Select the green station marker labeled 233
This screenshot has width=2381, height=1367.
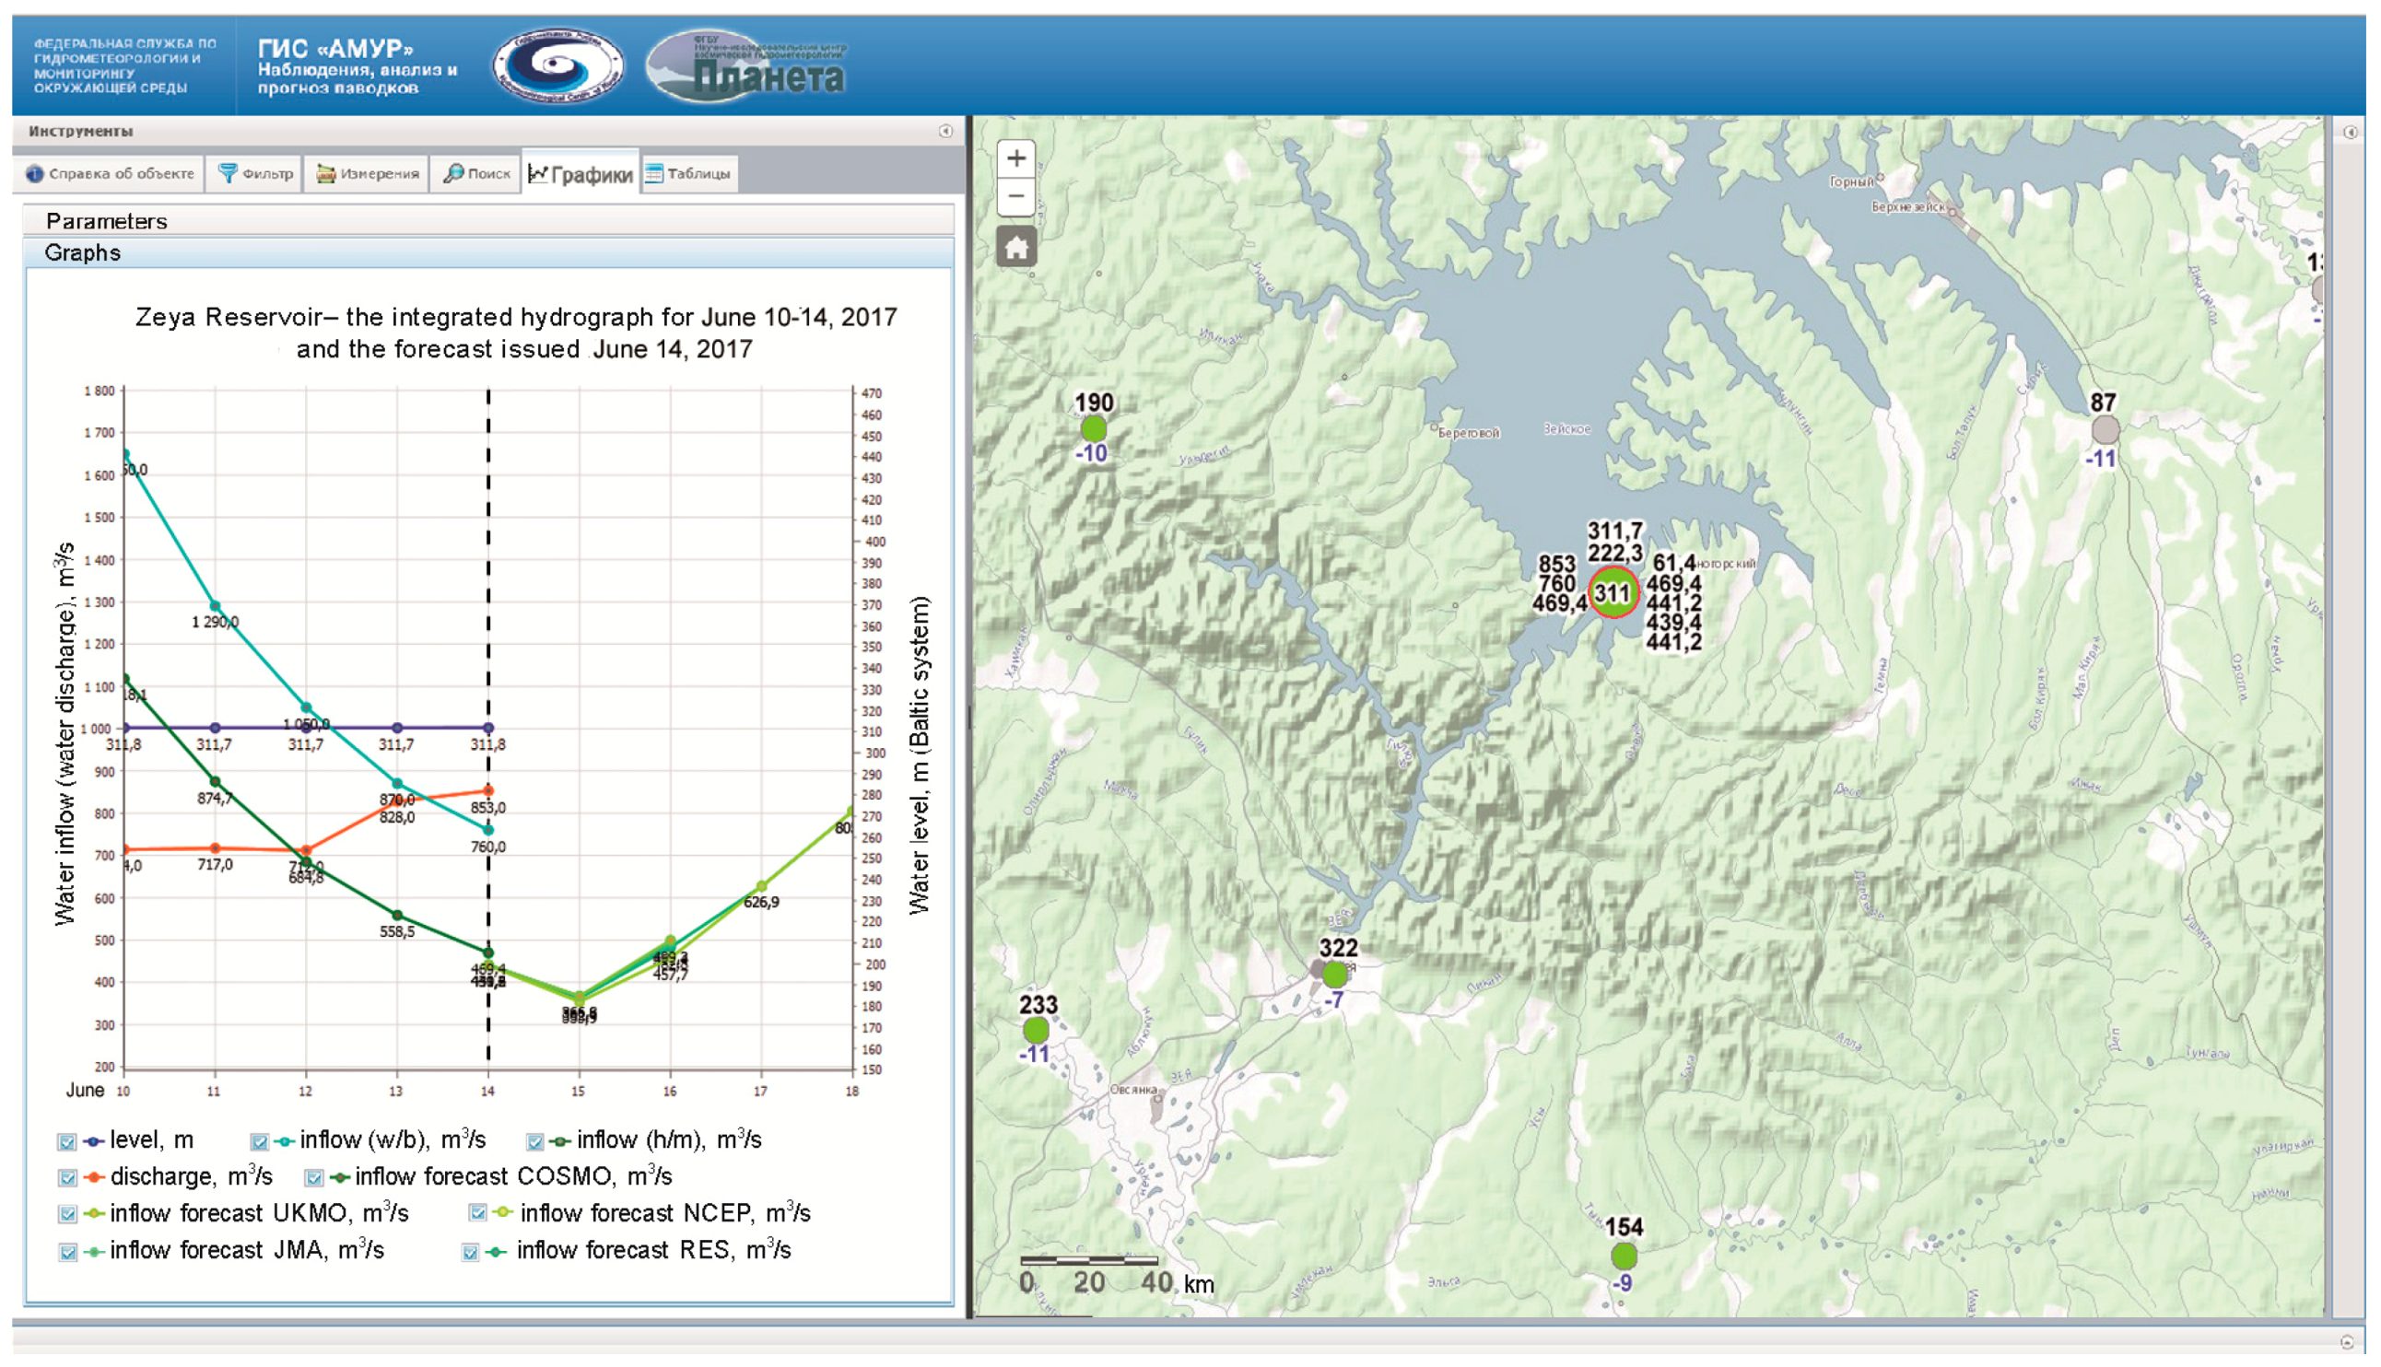point(1036,1031)
